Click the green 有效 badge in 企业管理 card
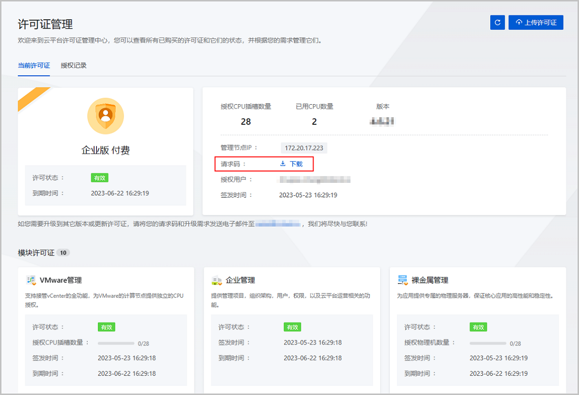Image resolution: width=579 pixels, height=395 pixels. (292, 327)
